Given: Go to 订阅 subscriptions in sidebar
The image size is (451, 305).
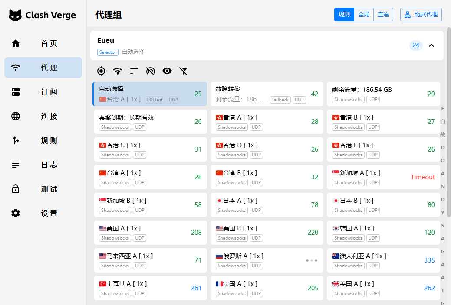Looking at the screenshot, I should click(x=43, y=92).
